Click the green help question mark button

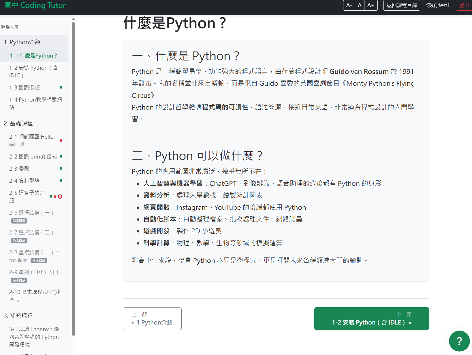(x=459, y=341)
